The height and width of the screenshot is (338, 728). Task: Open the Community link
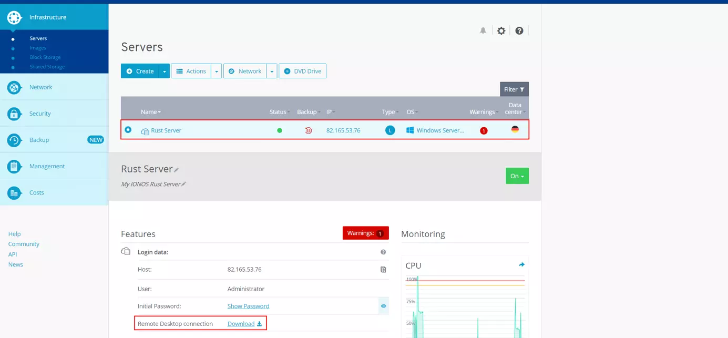coord(24,244)
